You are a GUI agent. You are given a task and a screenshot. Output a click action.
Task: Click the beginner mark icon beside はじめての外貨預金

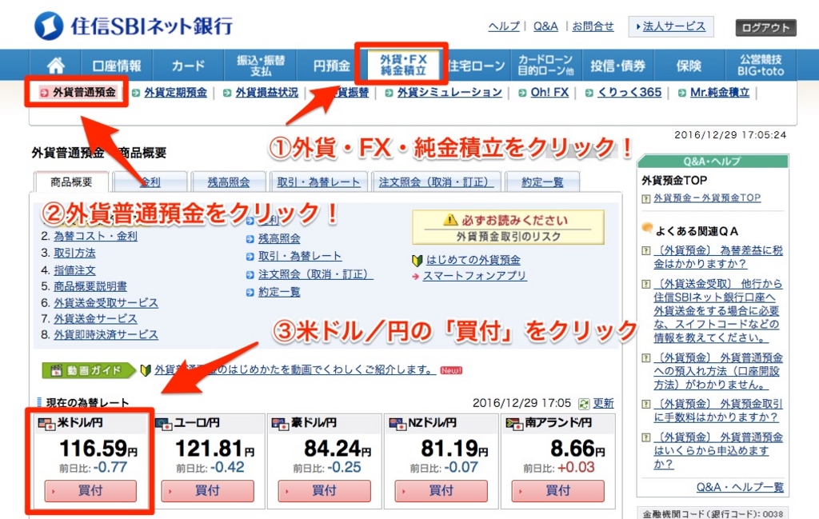tap(417, 260)
